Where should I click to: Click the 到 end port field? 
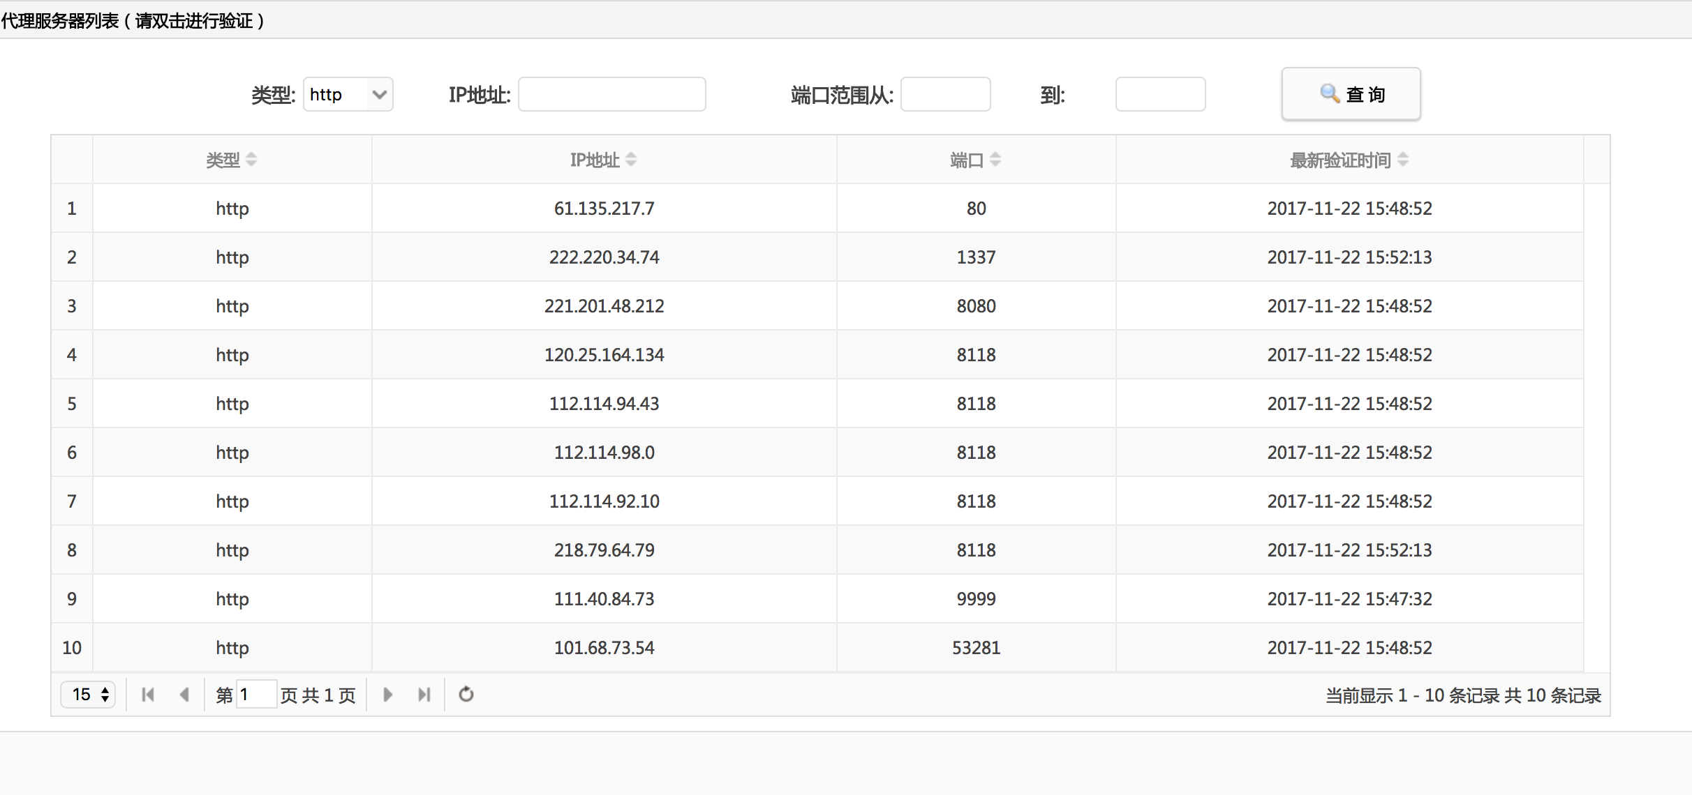click(1160, 94)
